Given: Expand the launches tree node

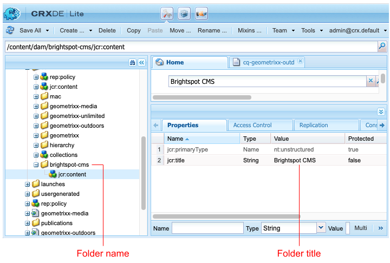Looking at the screenshot, I should [x=28, y=184].
